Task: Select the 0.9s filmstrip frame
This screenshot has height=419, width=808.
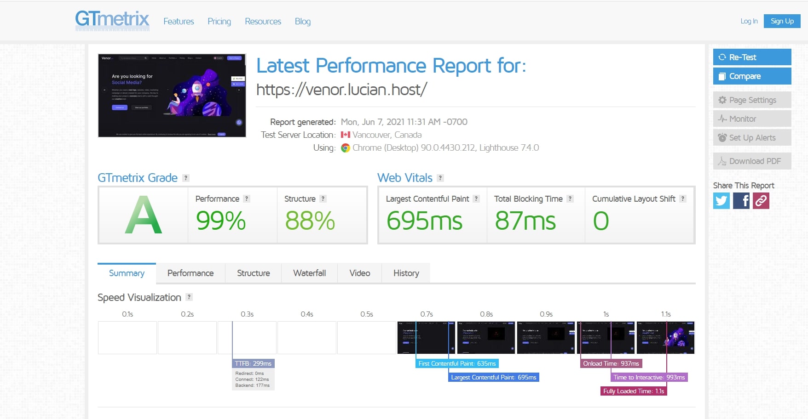Action: (x=546, y=338)
